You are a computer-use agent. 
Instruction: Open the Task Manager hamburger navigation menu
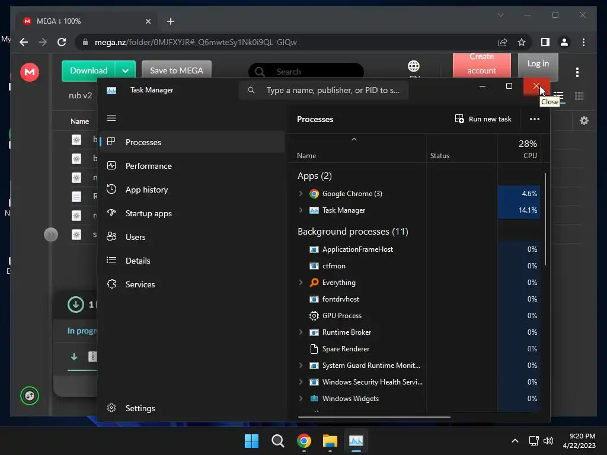coord(111,118)
